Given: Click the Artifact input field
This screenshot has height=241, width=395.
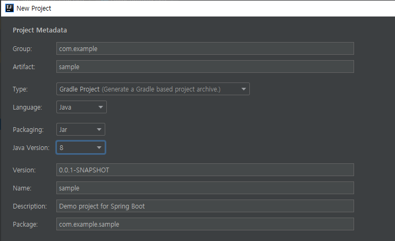Looking at the screenshot, I should 205,67.
